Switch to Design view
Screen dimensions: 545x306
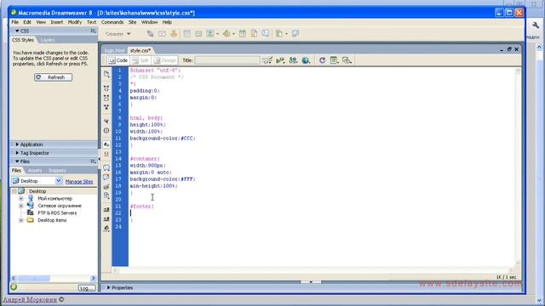[x=165, y=60]
